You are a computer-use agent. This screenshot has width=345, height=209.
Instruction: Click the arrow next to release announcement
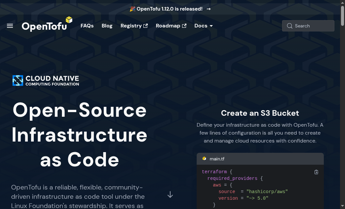(x=209, y=9)
